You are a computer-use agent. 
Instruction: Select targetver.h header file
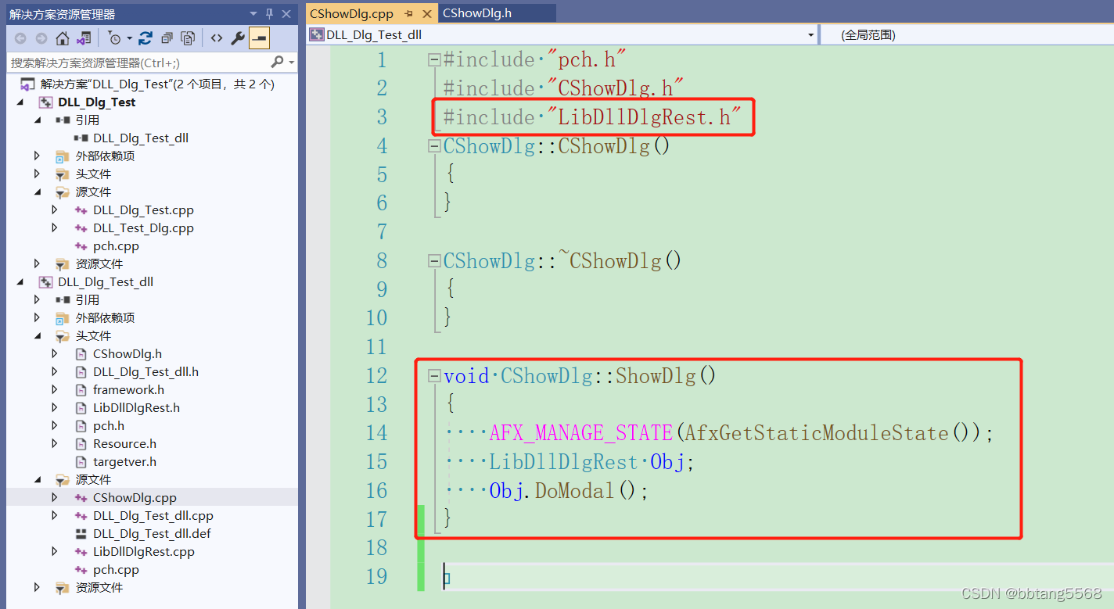coord(124,462)
